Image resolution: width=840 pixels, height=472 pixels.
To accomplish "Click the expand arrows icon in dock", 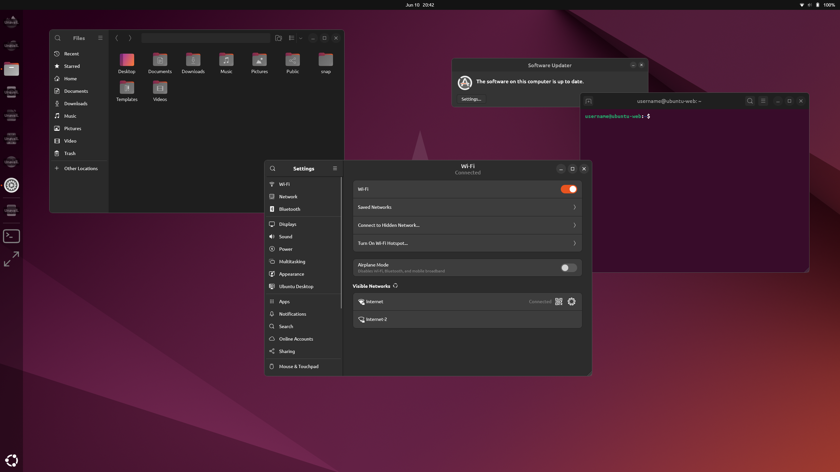I will 11,259.
